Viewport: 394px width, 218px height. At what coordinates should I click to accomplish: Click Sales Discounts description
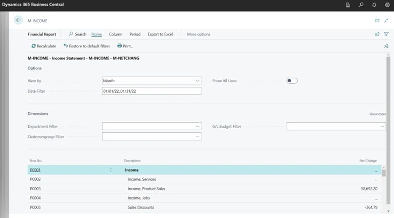pyautogui.click(x=141, y=207)
